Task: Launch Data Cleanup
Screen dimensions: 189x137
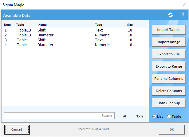Action: [x=169, y=103]
